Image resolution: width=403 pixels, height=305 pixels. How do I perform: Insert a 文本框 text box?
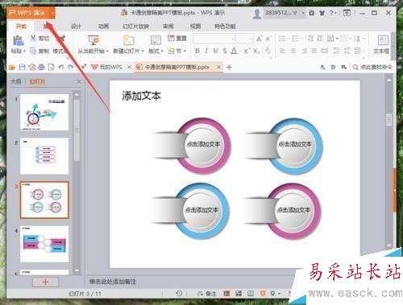pyautogui.click(x=381, y=44)
